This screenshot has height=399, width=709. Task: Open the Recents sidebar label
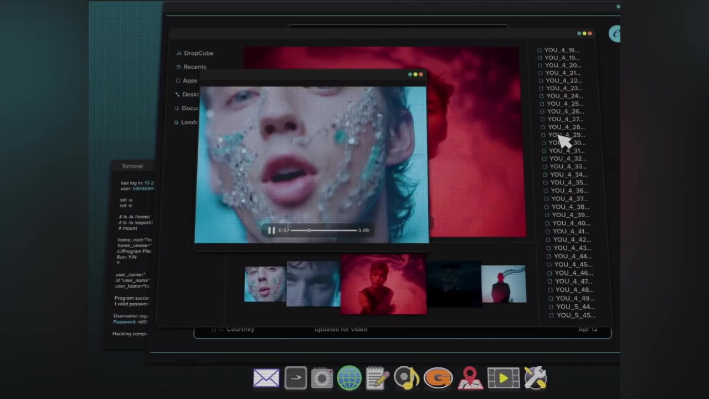194,66
